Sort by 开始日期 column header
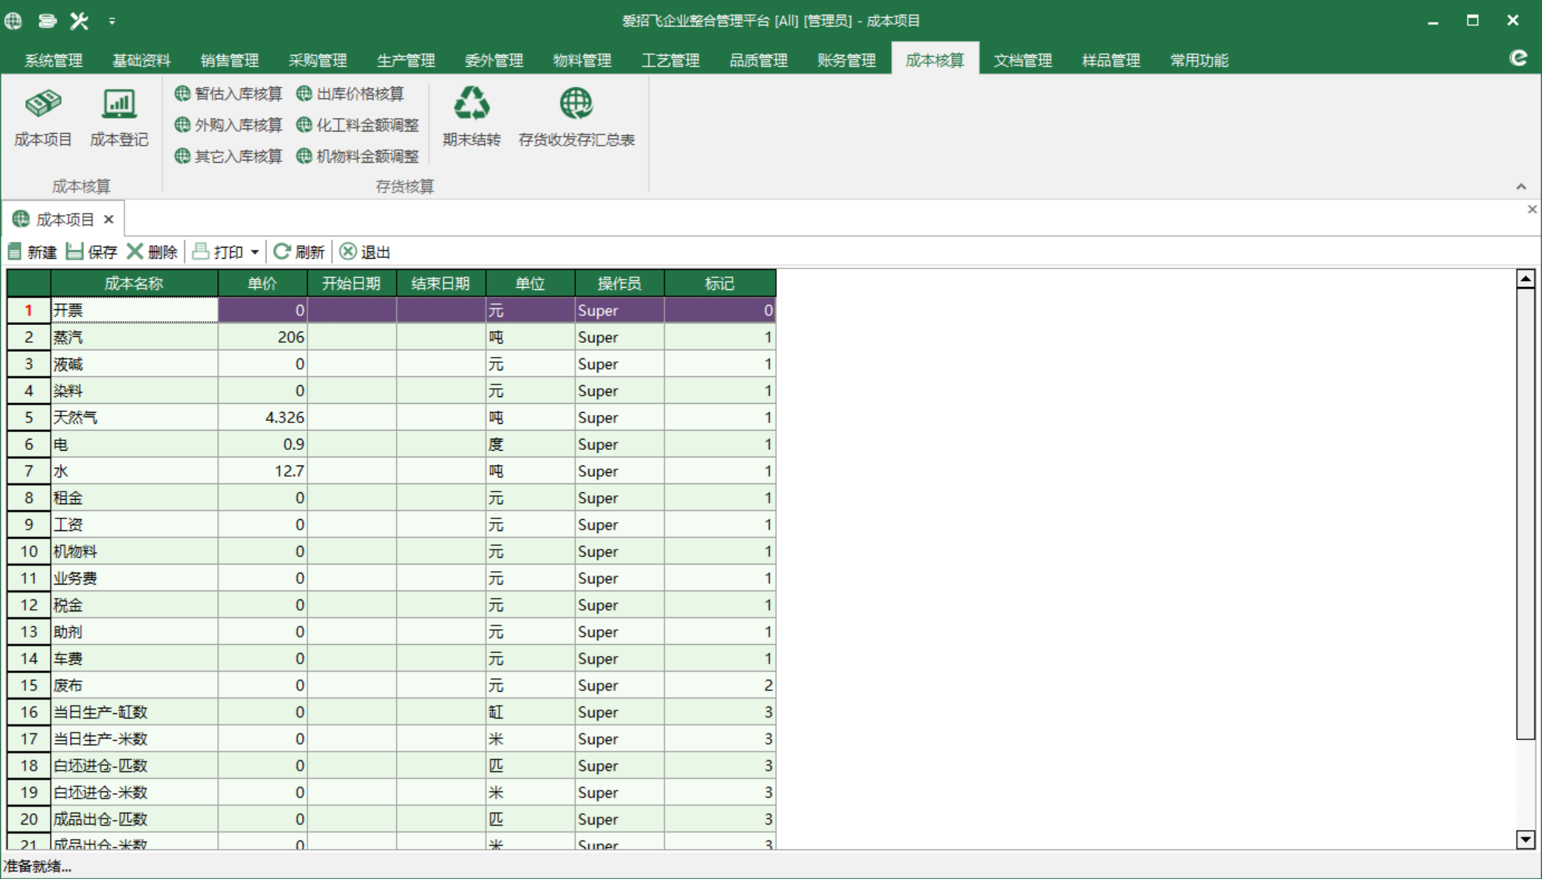Screen dimensions: 1542x879 (352, 283)
